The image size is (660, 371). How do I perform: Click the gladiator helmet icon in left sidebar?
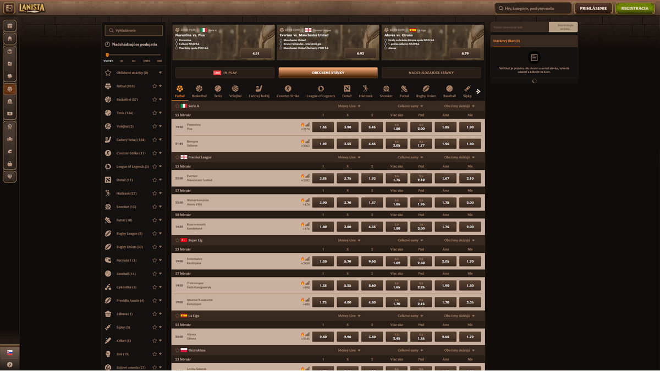pyautogui.click(x=9, y=39)
